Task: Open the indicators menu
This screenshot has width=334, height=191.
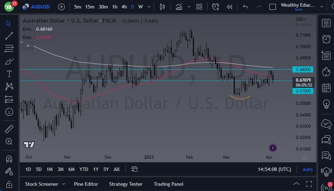Action: point(179,7)
